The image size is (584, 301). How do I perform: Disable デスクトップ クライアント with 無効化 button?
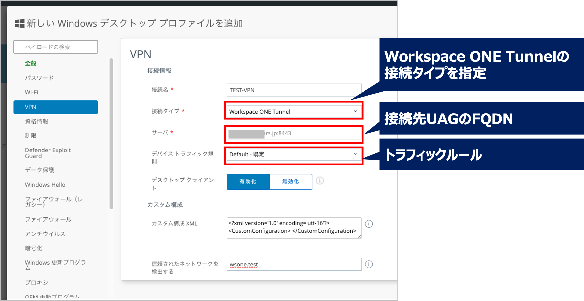coord(291,182)
